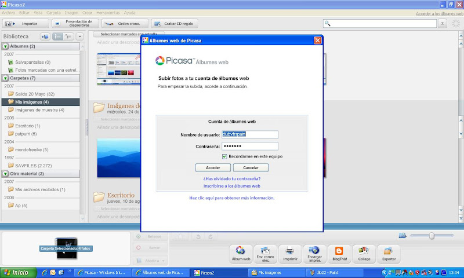
Task: Click the add new album icon in Biblioteca
Action: (x=45, y=36)
